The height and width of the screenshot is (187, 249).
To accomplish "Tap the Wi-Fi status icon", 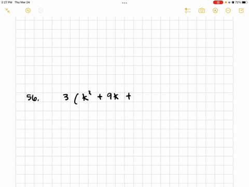I will (229, 3).
